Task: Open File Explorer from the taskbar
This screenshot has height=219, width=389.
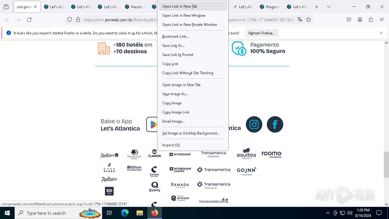Action: coord(139,213)
